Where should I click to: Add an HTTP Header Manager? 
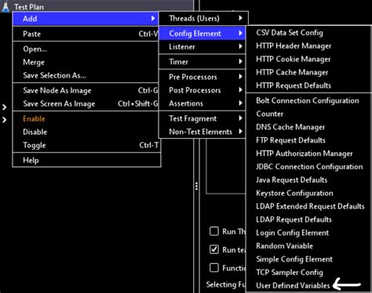click(294, 46)
